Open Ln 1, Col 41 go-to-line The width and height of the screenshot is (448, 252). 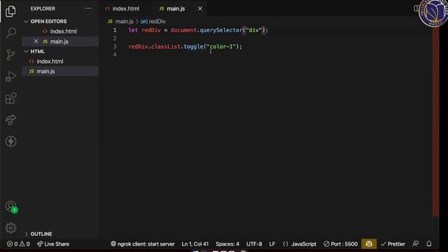[195, 244]
